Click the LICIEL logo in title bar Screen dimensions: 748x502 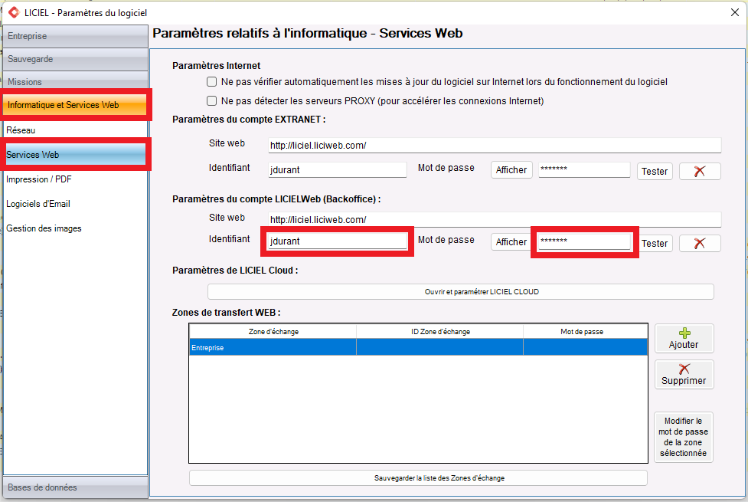tap(14, 12)
